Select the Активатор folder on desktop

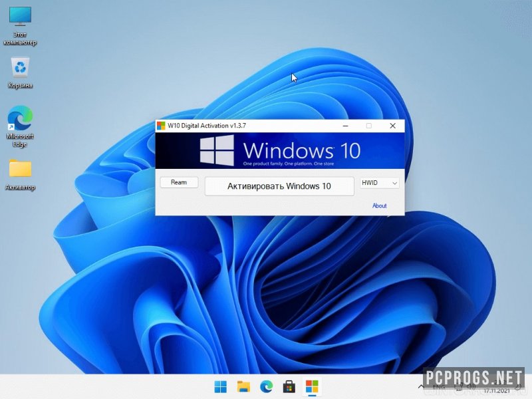[20, 174]
